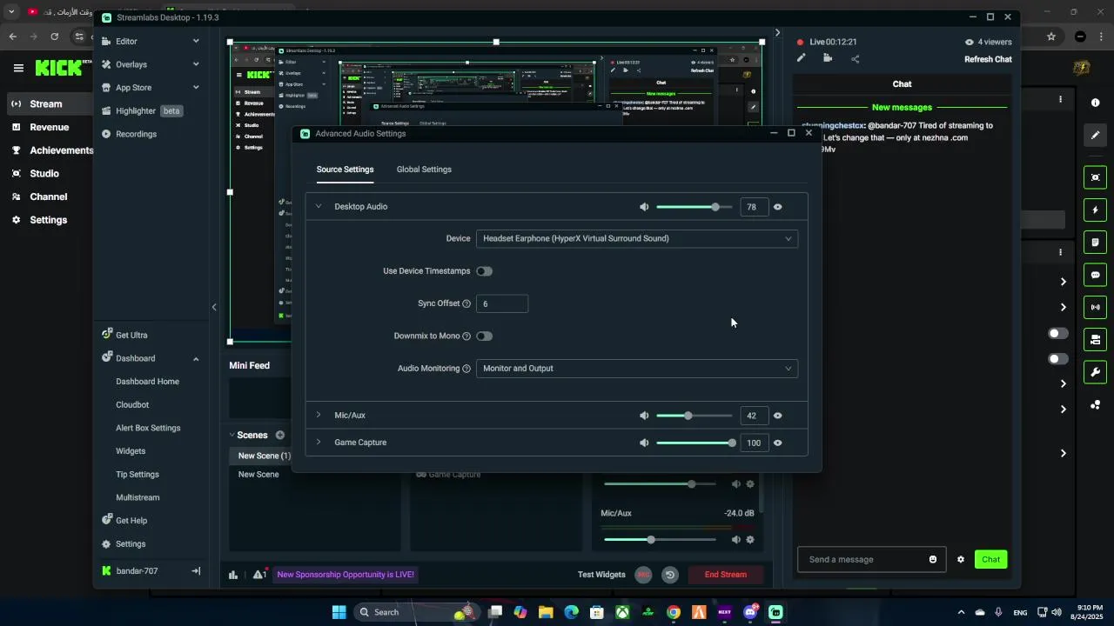Click the End Stream button
Viewport: 1114px width, 626px height.
coord(725,575)
